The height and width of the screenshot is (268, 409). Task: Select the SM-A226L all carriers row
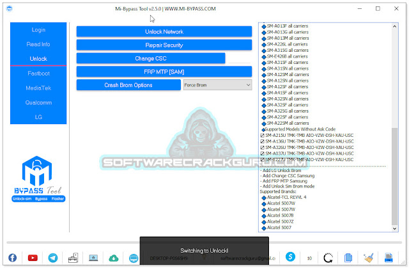coord(284,44)
